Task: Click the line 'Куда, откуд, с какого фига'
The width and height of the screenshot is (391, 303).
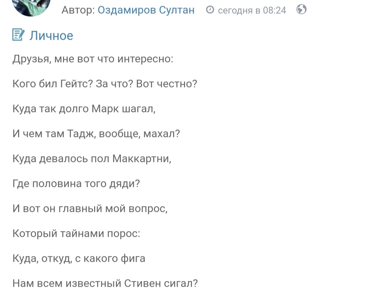Action: (79, 259)
